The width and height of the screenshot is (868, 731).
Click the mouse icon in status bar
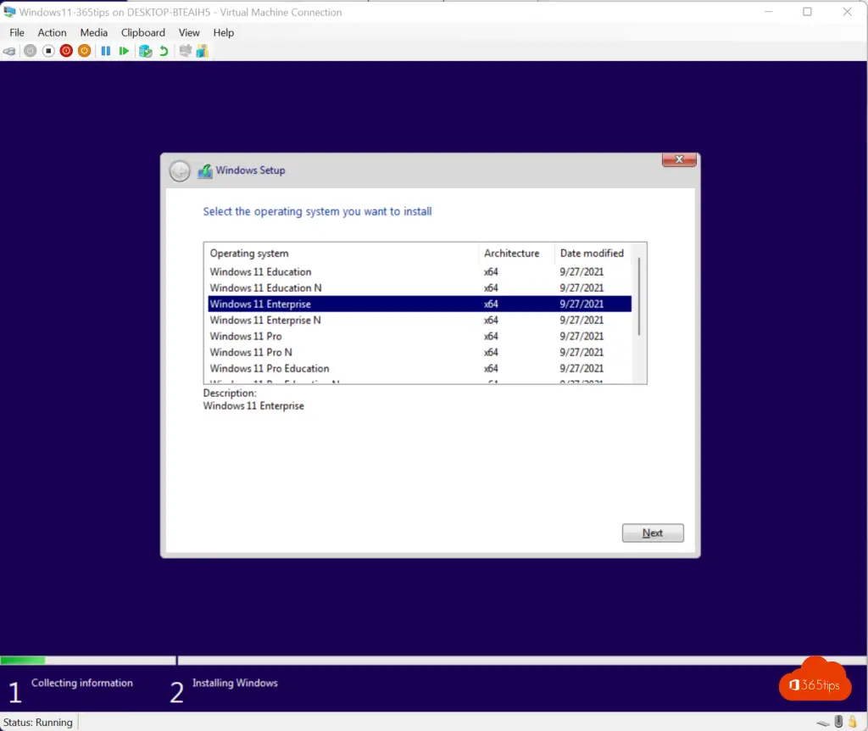coord(838,721)
